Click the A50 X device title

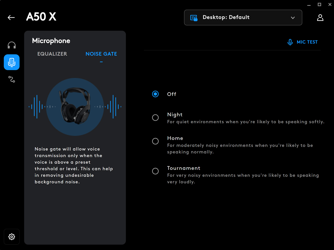(41, 17)
